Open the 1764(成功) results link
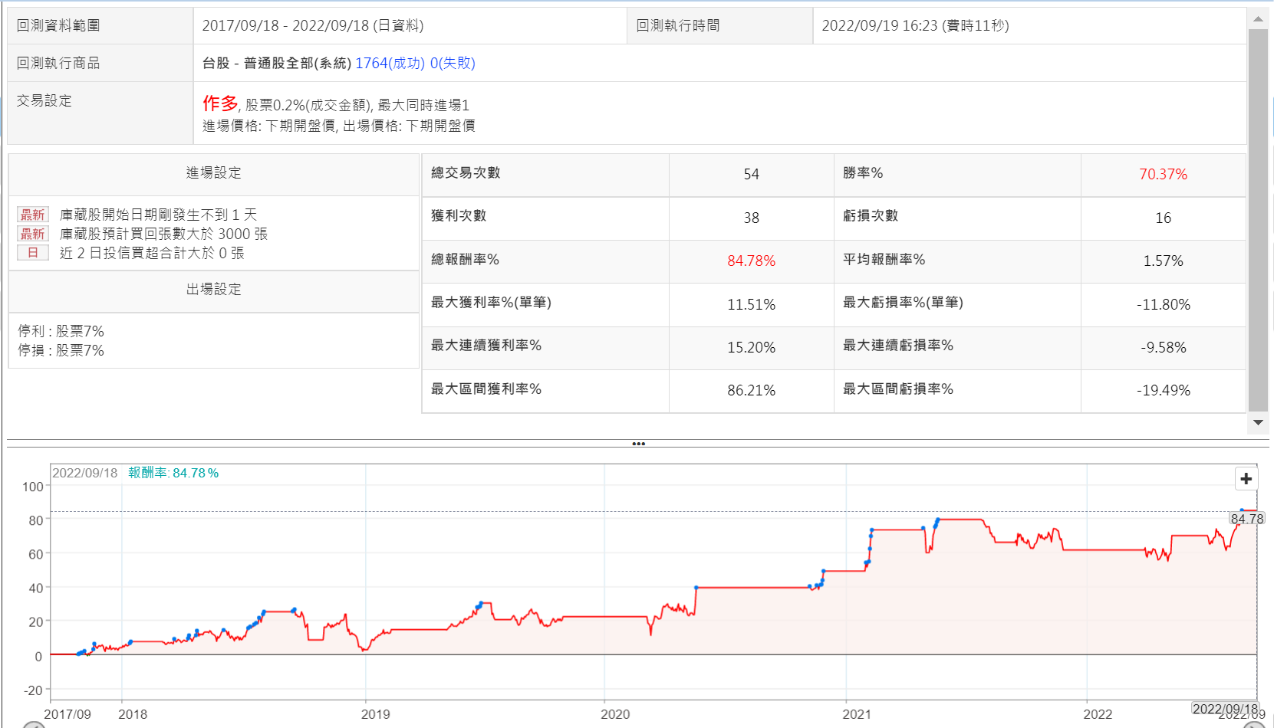1274x728 pixels. point(390,63)
